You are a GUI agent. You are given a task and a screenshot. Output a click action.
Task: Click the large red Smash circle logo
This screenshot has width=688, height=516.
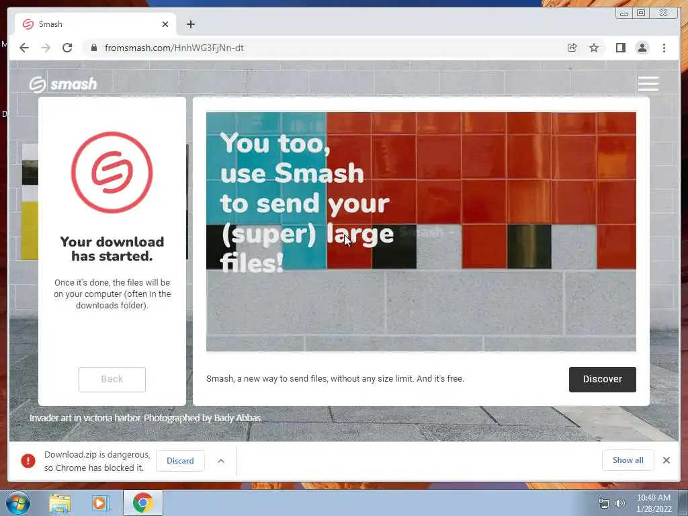112,172
